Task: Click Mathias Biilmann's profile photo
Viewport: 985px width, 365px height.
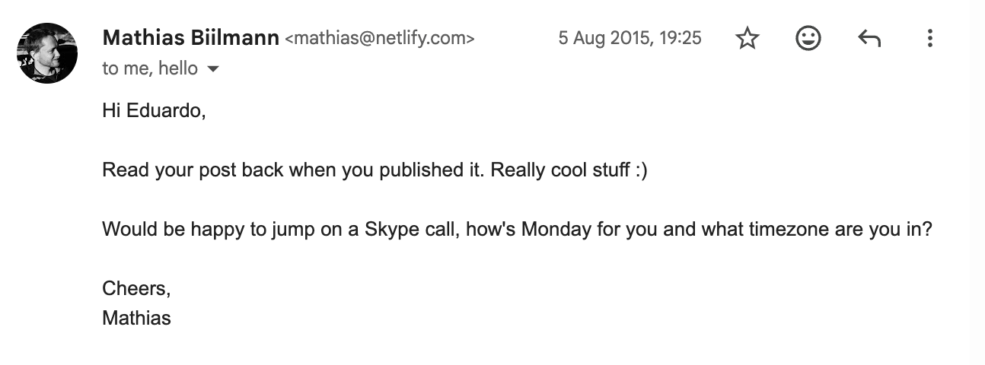Action: pyautogui.click(x=47, y=52)
